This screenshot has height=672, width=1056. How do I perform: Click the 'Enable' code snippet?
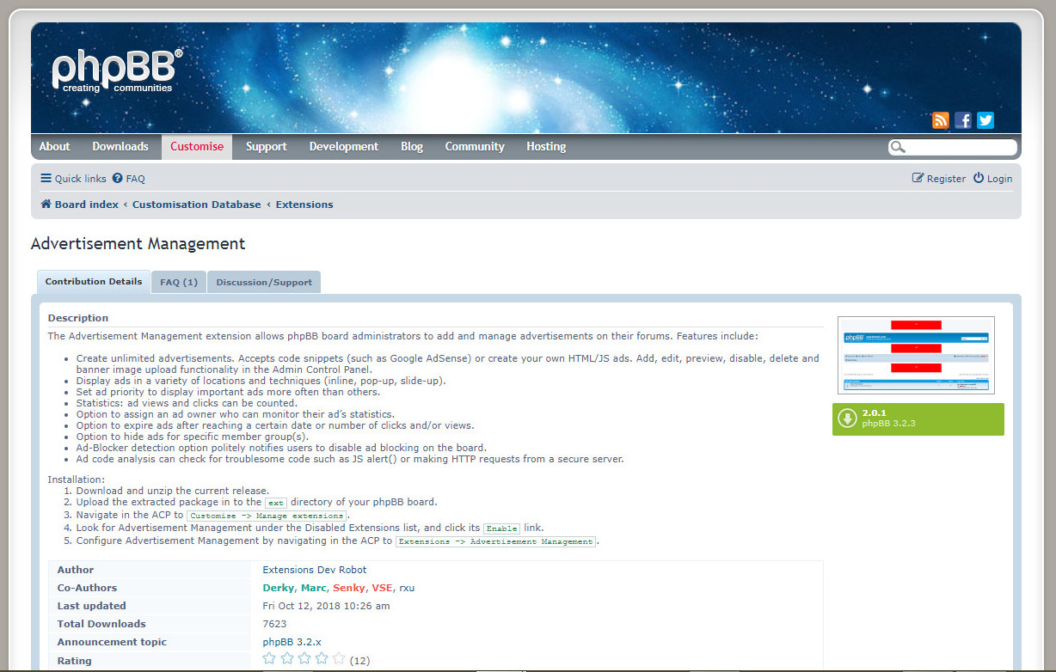(501, 528)
